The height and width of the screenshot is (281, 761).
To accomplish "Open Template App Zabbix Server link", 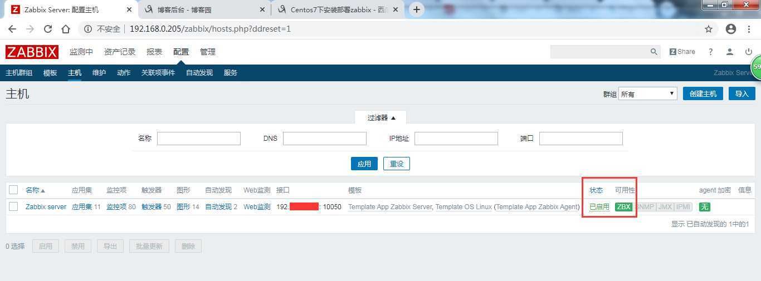I will [390, 207].
